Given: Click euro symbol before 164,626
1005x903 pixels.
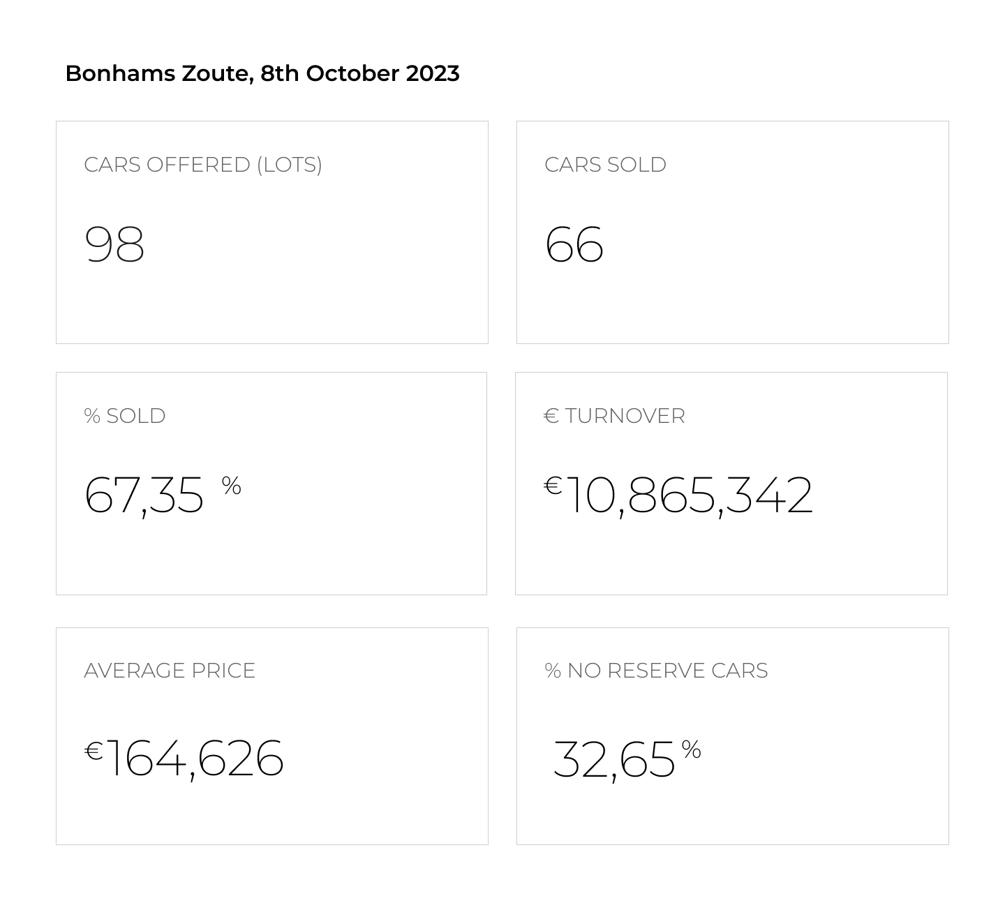Looking at the screenshot, I should 94,751.
